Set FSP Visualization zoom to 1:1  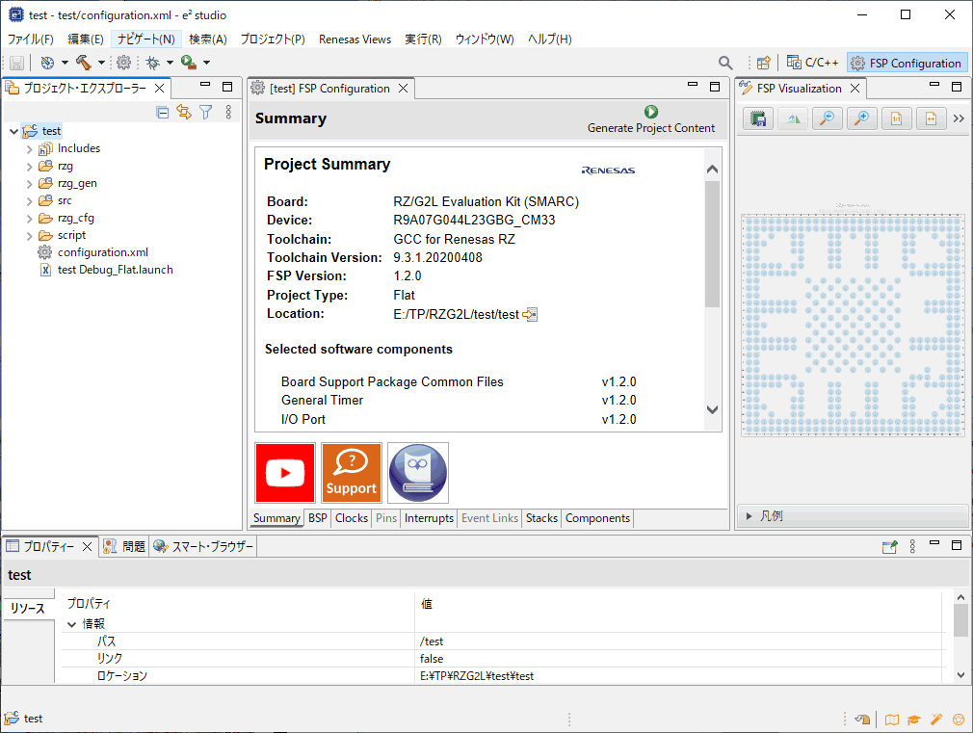[897, 118]
